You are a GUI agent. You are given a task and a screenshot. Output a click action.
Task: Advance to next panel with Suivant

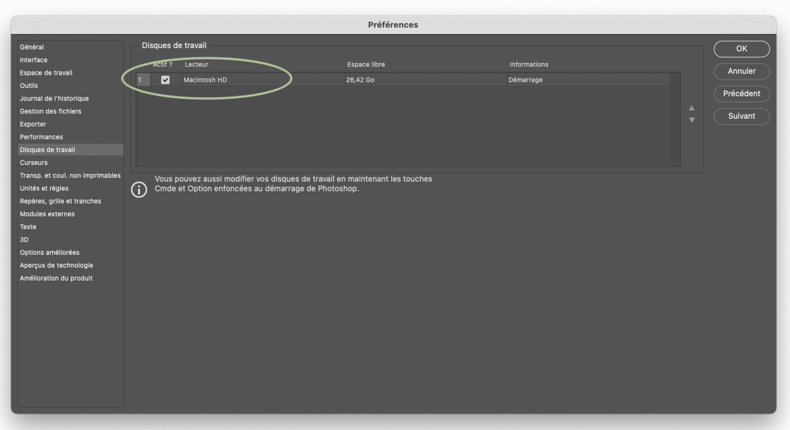pyautogui.click(x=741, y=116)
